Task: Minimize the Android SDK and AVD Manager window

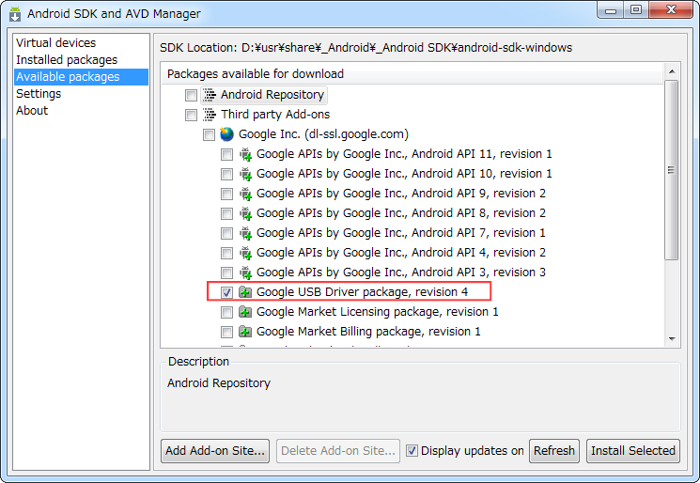Action: click(x=611, y=9)
